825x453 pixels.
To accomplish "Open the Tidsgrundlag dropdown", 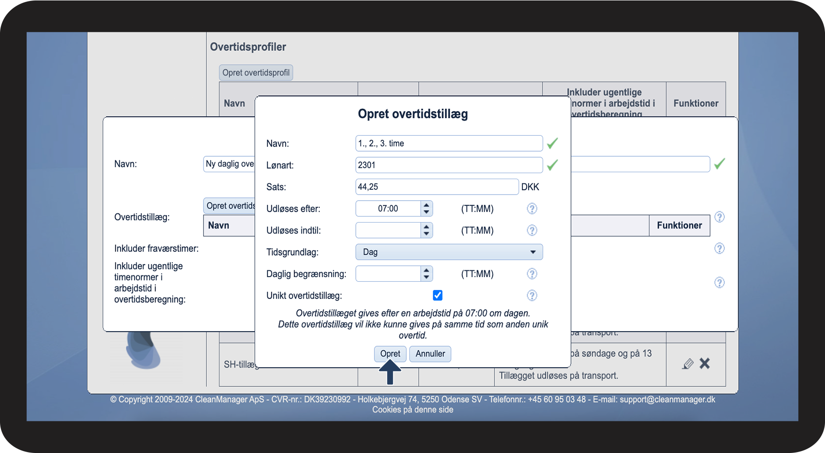I will pos(449,252).
